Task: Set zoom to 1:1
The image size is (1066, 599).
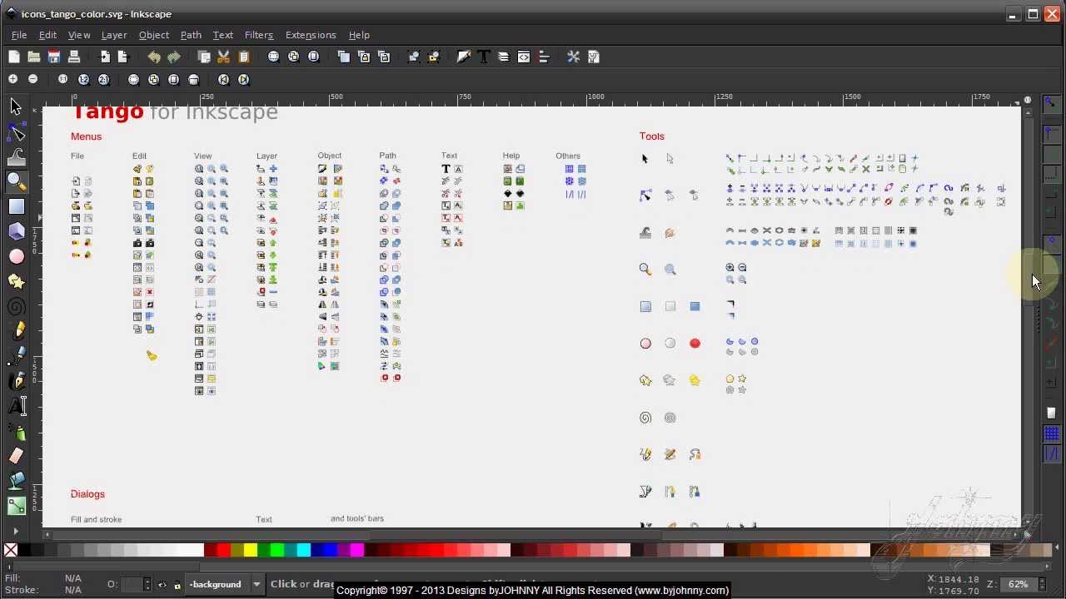Action: [x=63, y=79]
